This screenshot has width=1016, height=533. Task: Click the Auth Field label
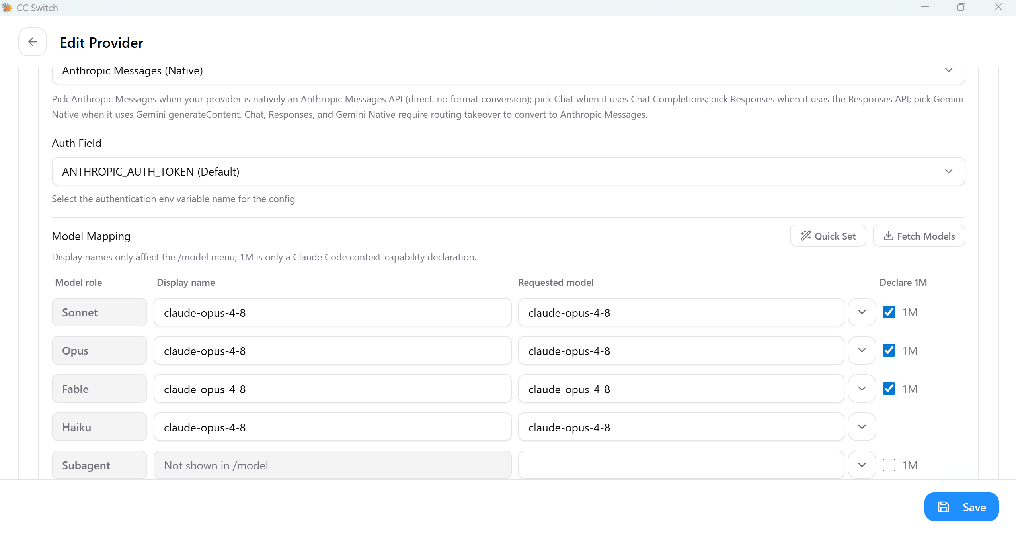pos(76,143)
